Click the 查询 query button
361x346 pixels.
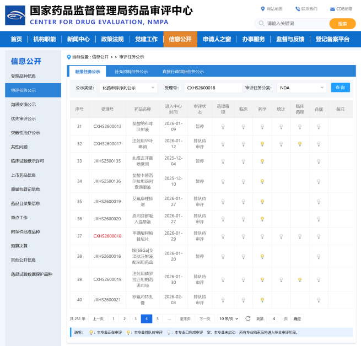340,88
